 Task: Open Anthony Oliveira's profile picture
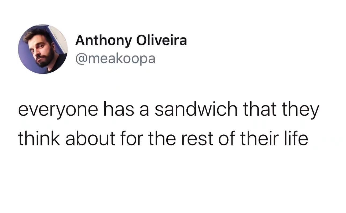point(43,49)
